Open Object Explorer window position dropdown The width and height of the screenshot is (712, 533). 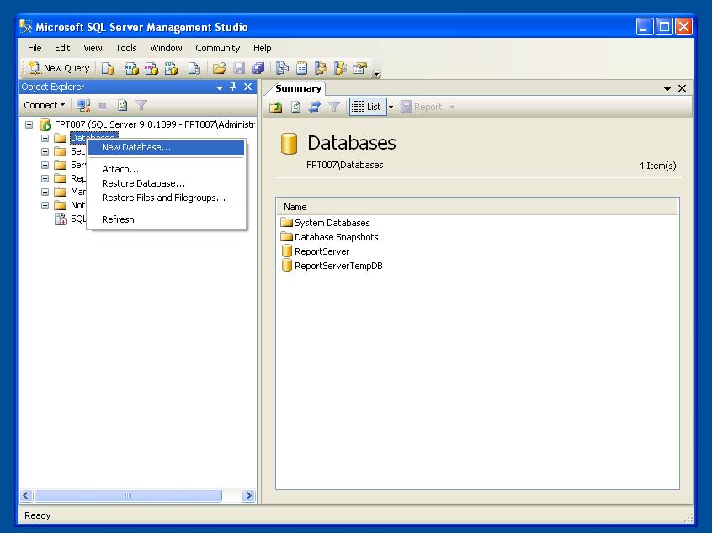(x=220, y=87)
